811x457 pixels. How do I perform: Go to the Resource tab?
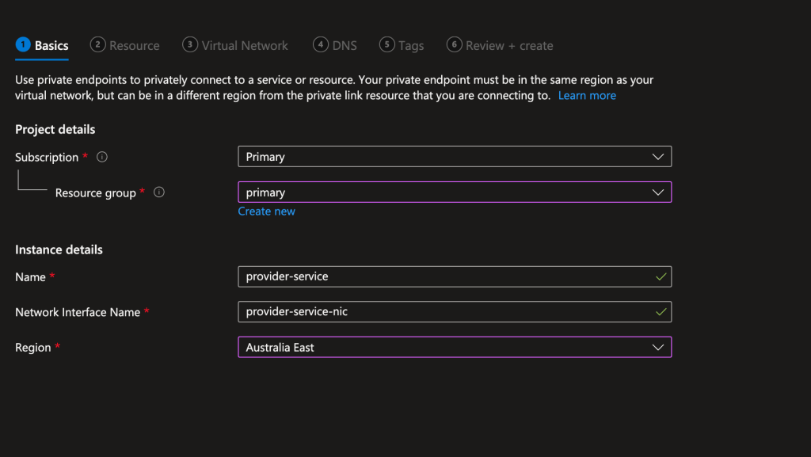click(134, 46)
